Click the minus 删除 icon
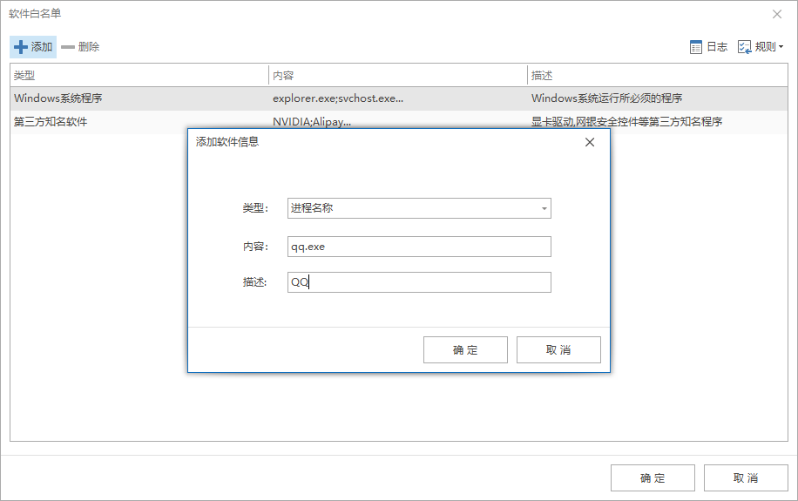 click(68, 47)
